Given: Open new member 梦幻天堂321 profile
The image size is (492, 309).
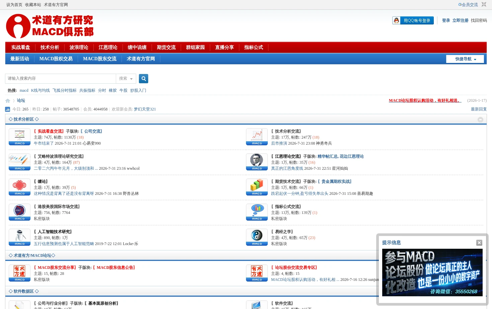Looking at the screenshot, I should pos(145,109).
